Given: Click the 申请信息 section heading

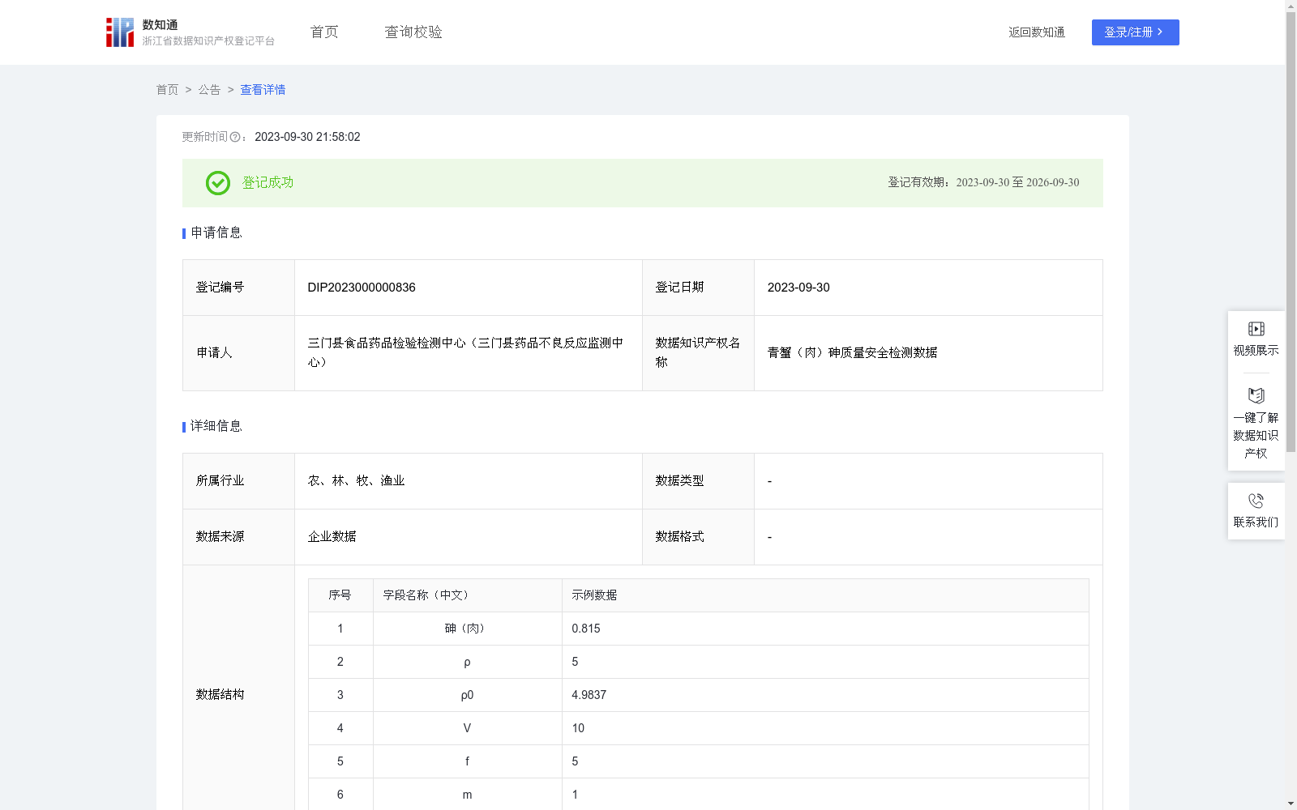Looking at the screenshot, I should point(216,233).
